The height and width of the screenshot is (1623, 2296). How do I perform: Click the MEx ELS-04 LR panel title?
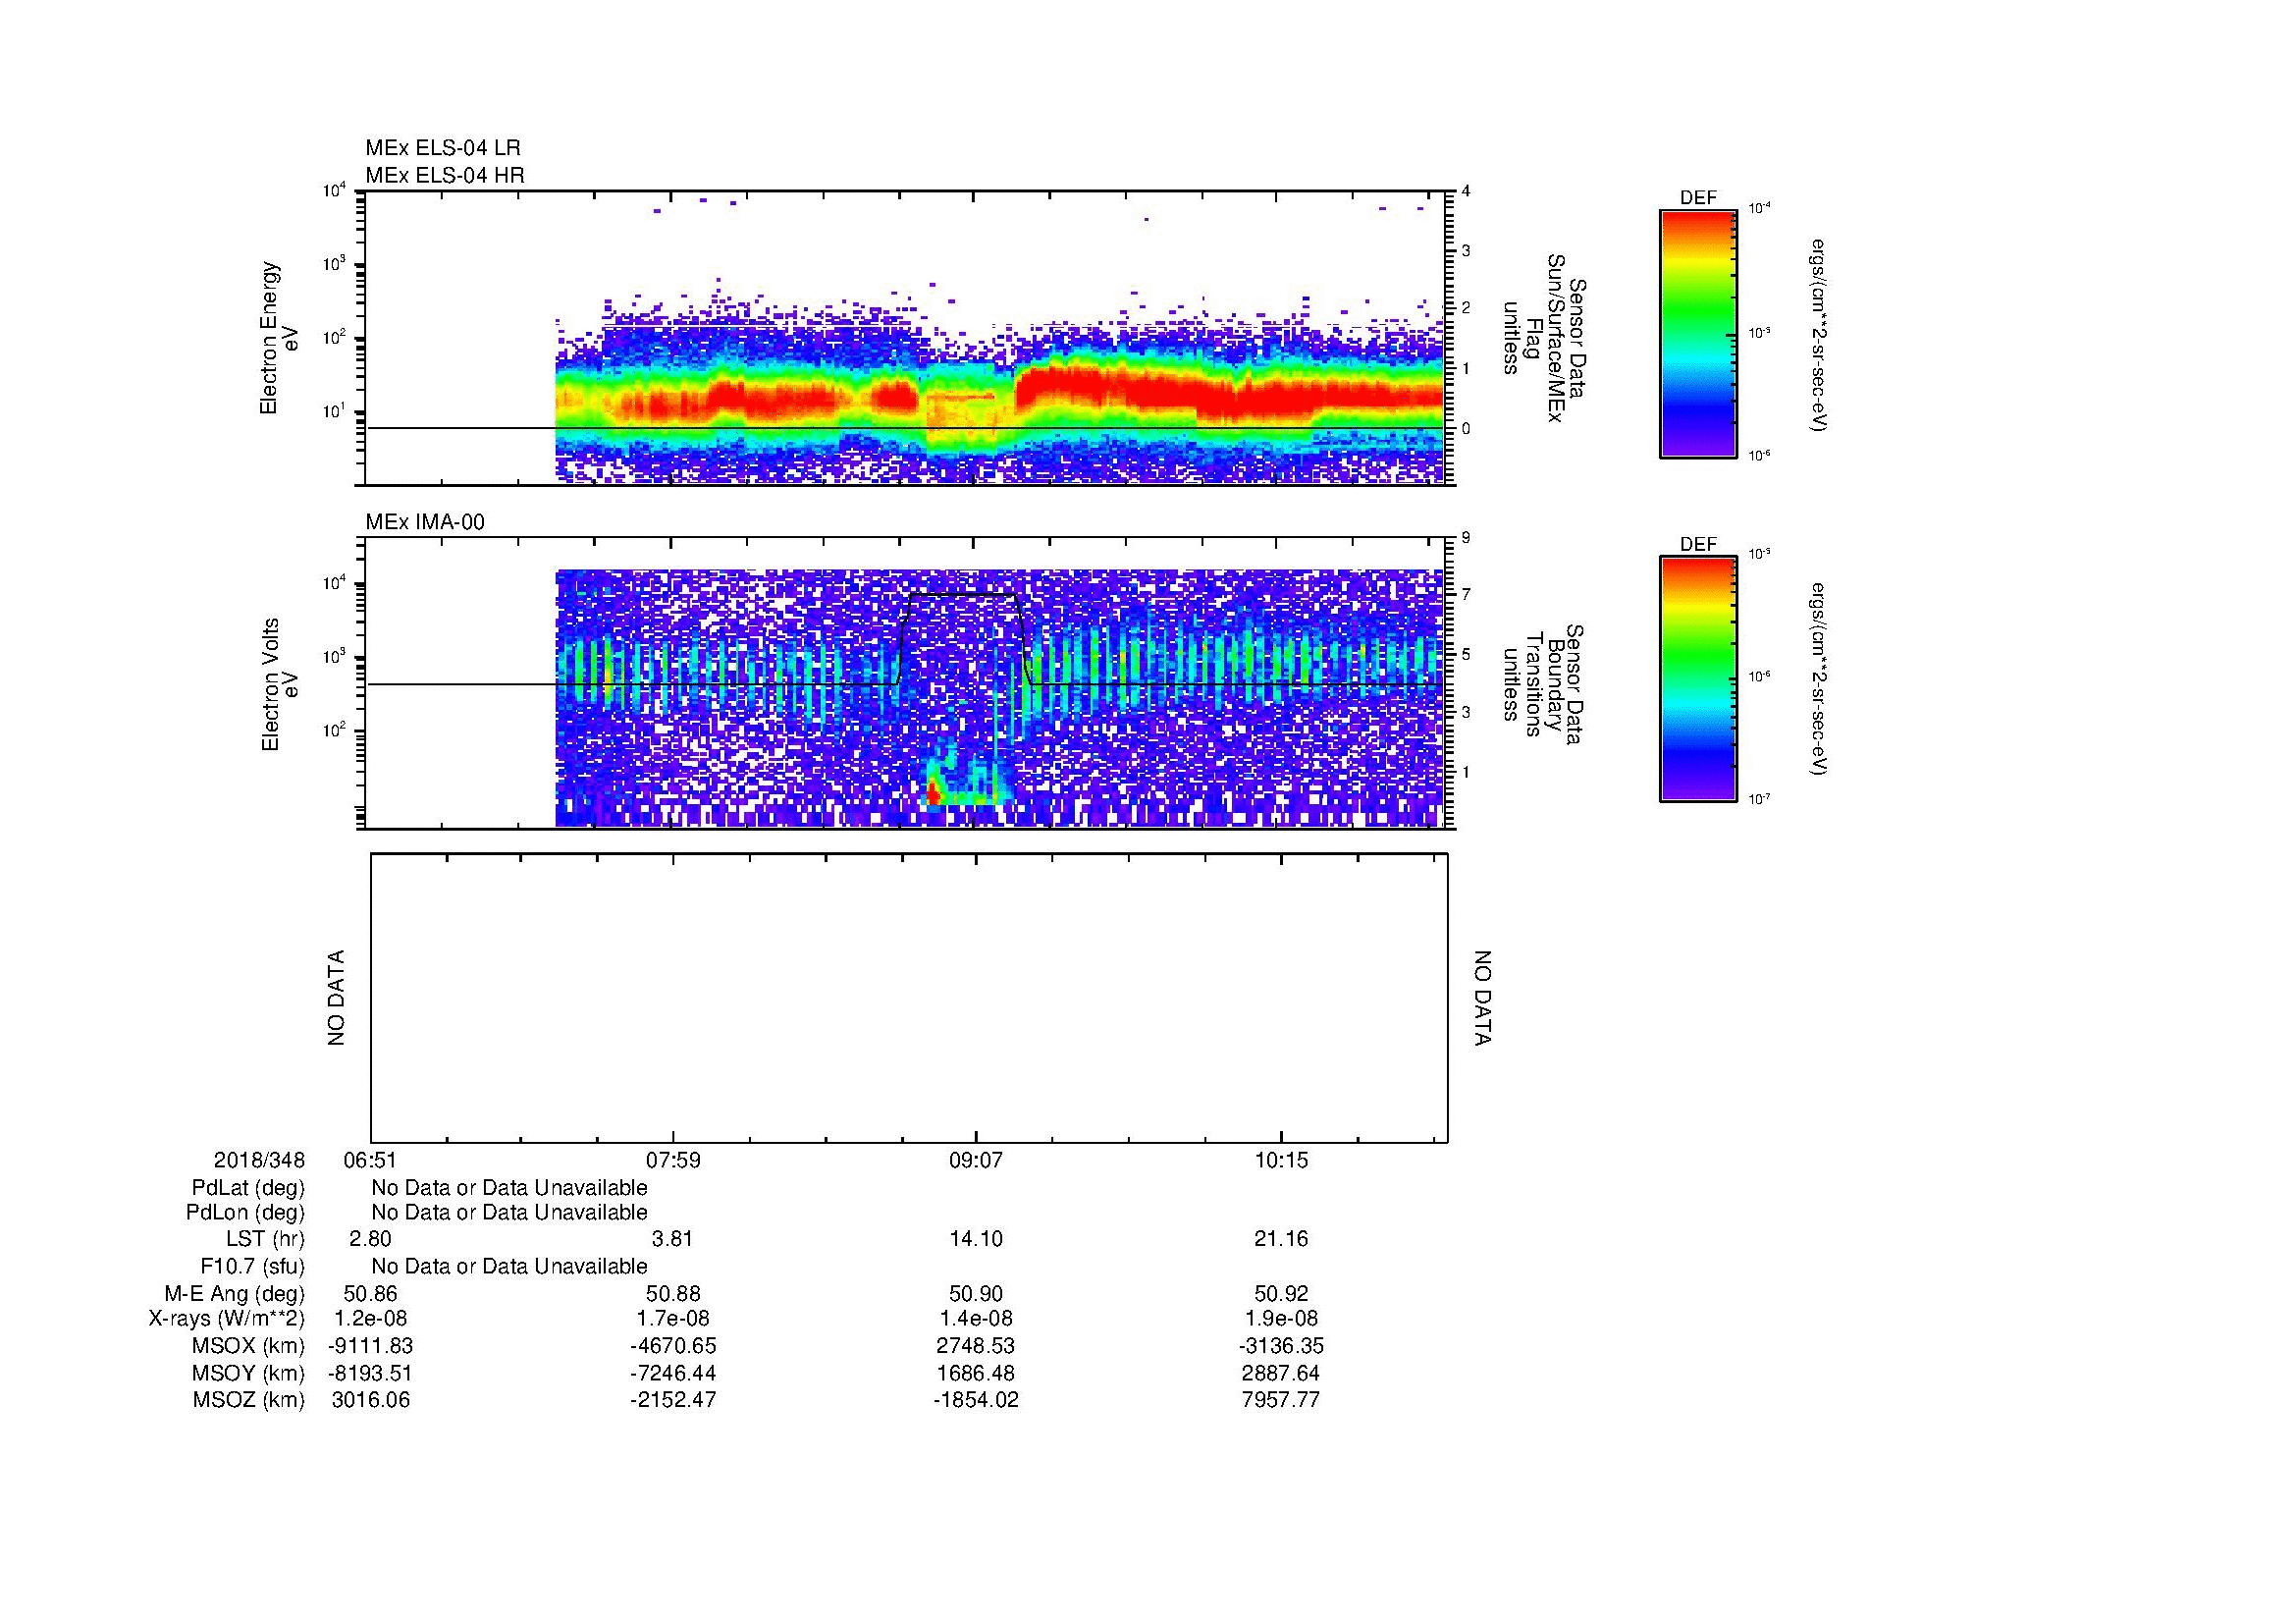pos(443,148)
